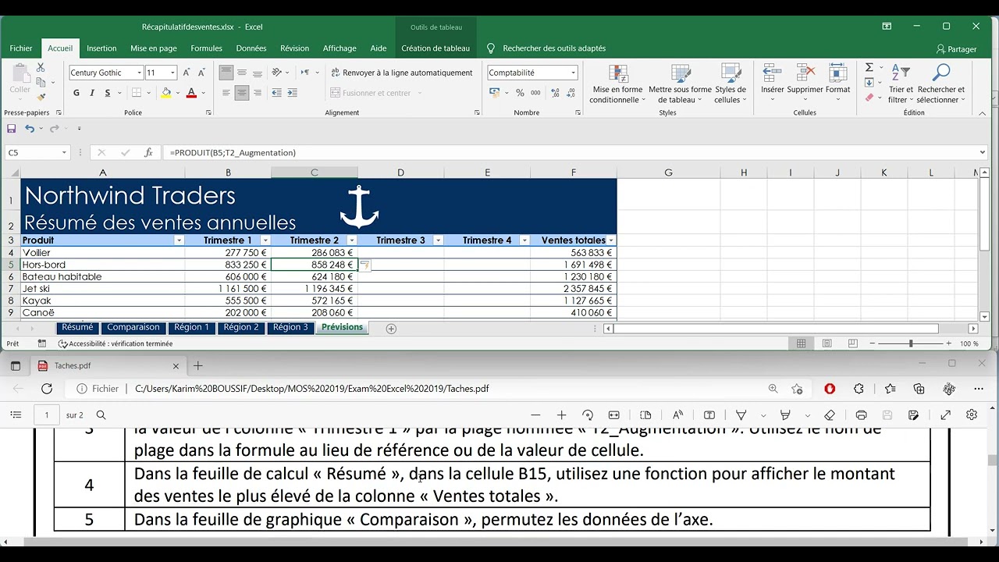
Task: Click the percent style icon in Nombre
Action: tap(520, 93)
